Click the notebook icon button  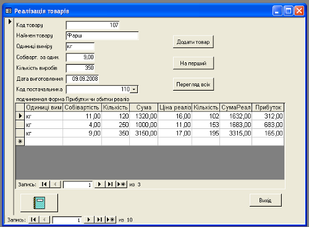tap(39, 203)
